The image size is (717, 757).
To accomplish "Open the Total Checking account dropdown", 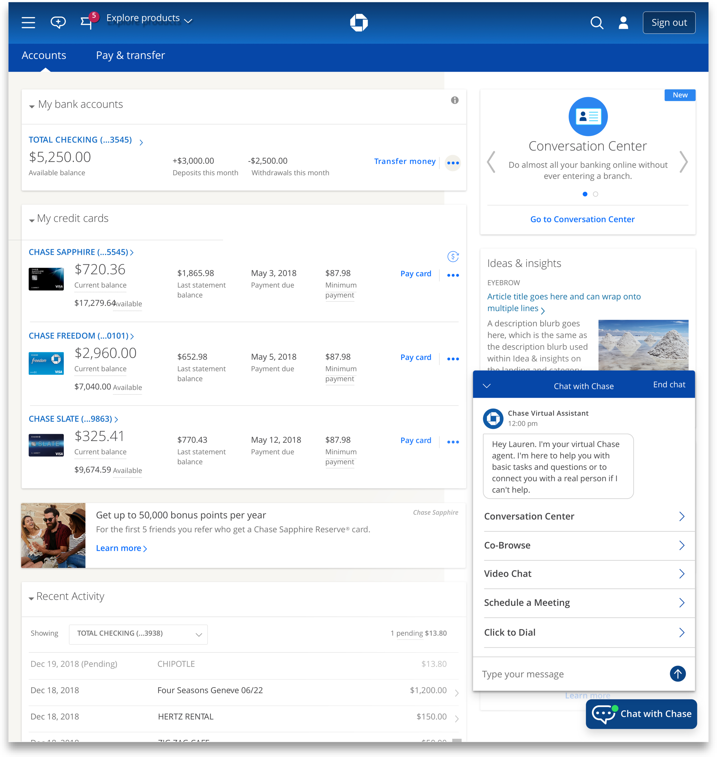I will click(138, 634).
